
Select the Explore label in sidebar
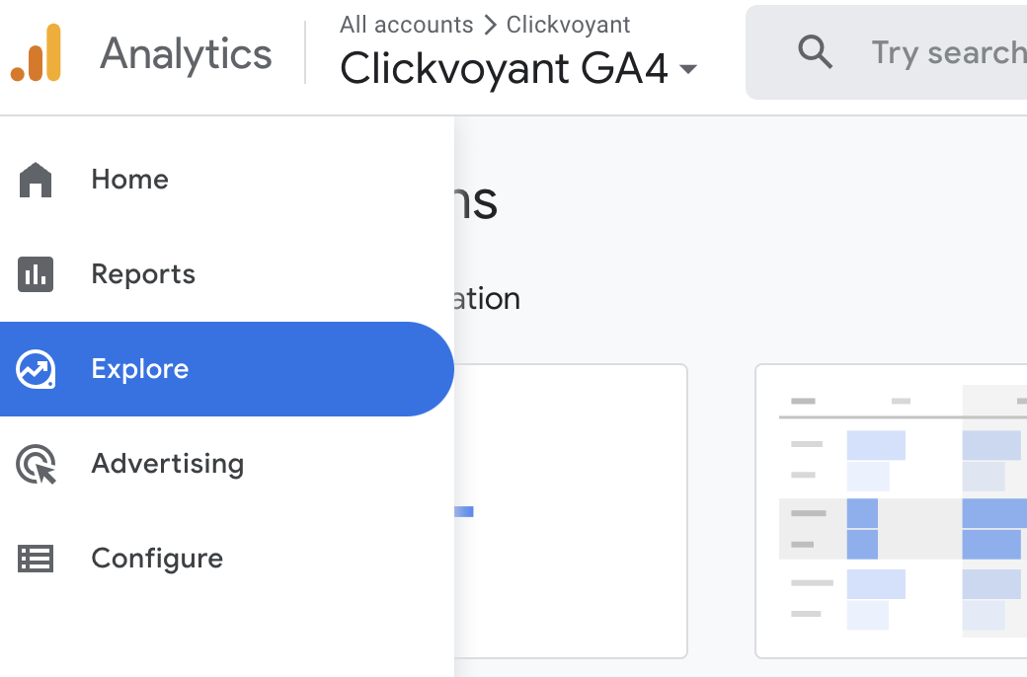139,369
